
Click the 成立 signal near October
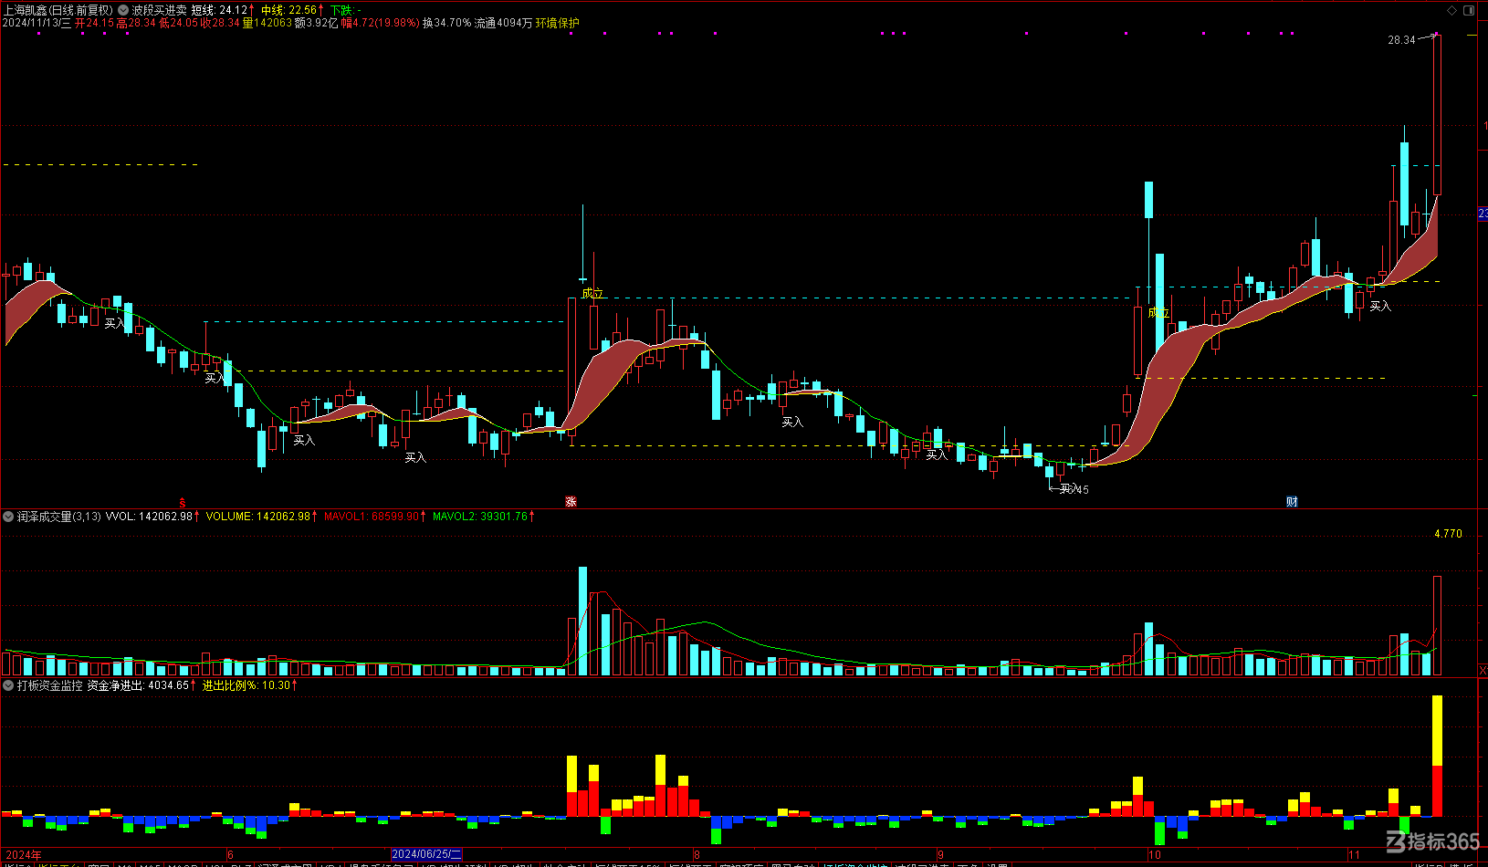click(1158, 313)
